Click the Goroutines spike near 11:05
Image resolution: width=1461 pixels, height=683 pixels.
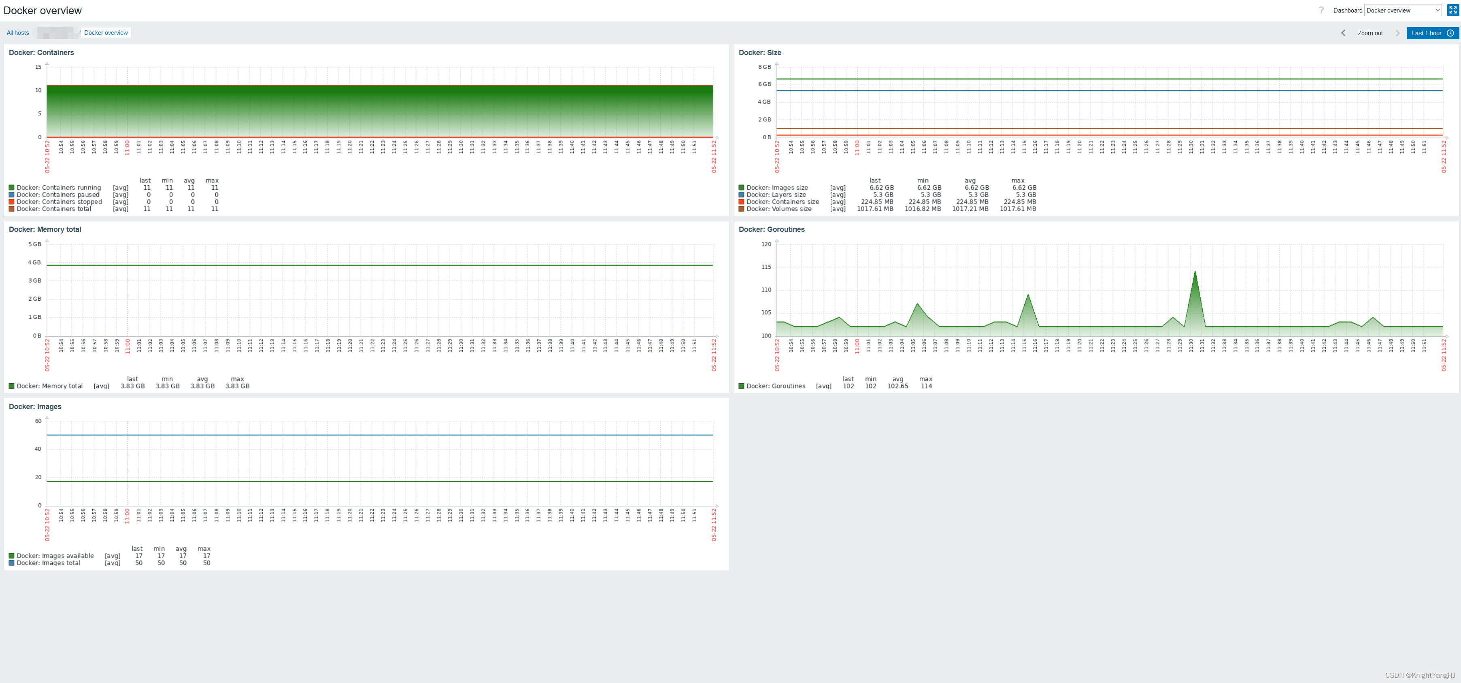tap(917, 305)
